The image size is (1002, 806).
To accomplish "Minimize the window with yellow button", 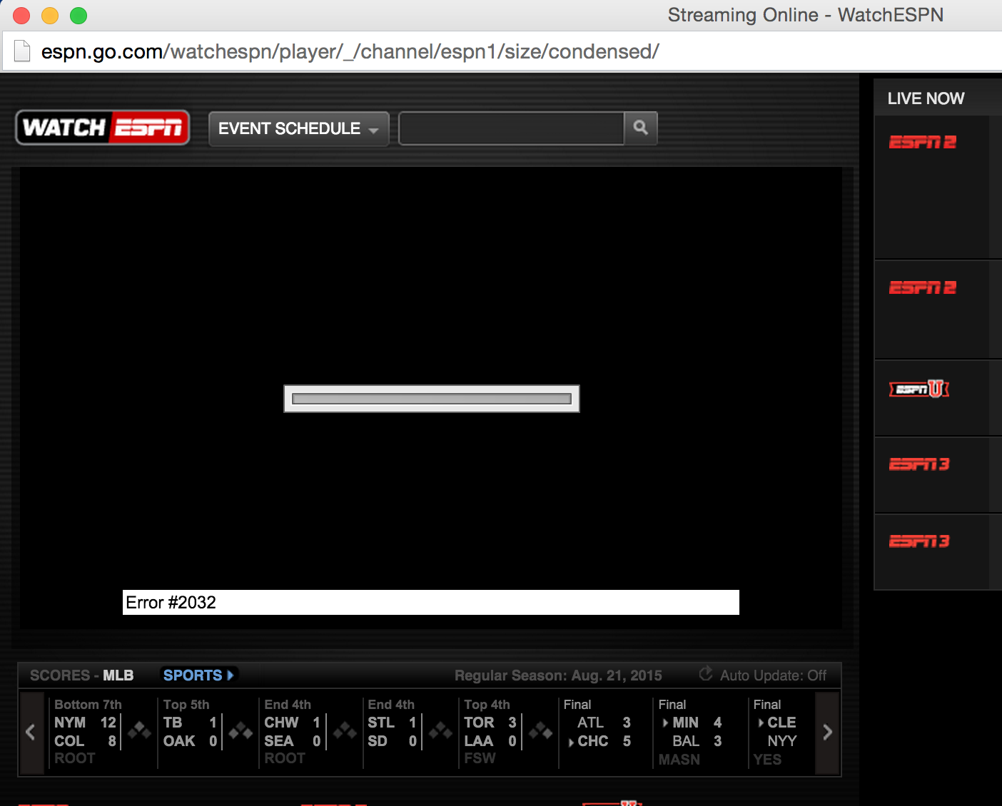I will tap(50, 15).
